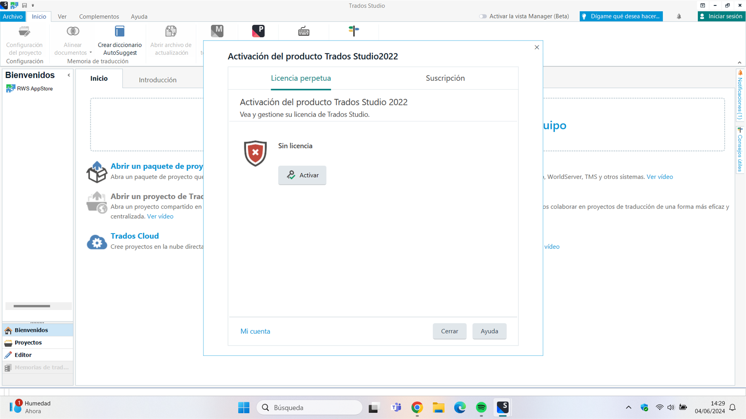This screenshot has width=746, height=419.
Task: Click the Dígame qué desea hacer box
Action: pos(621,17)
